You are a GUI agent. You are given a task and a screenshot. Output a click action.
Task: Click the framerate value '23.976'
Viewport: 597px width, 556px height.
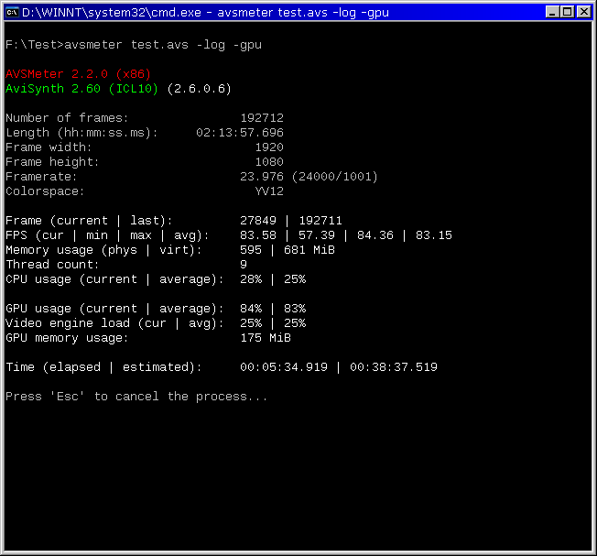point(262,177)
